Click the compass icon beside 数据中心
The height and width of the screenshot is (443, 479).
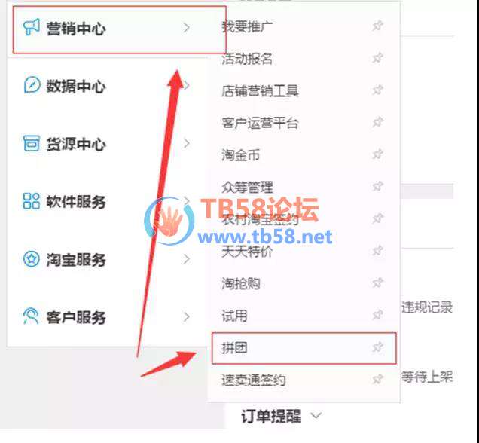(32, 85)
